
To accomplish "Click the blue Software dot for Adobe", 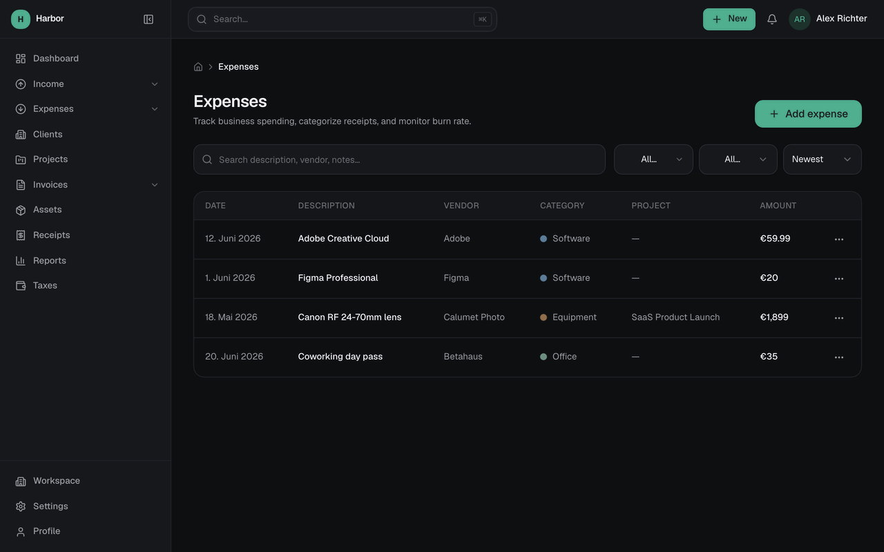I will tap(544, 239).
